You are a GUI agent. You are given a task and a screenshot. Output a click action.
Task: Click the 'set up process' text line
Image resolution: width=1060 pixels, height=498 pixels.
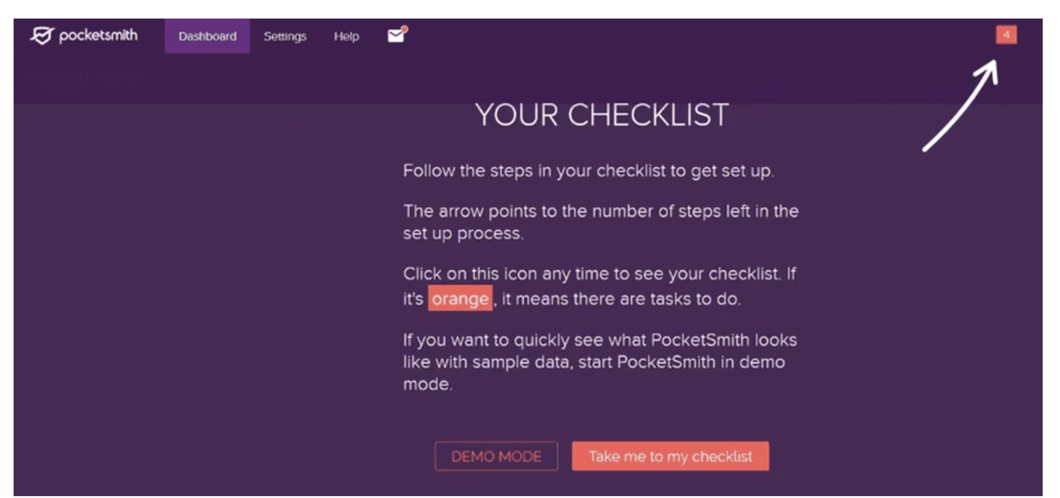point(463,234)
